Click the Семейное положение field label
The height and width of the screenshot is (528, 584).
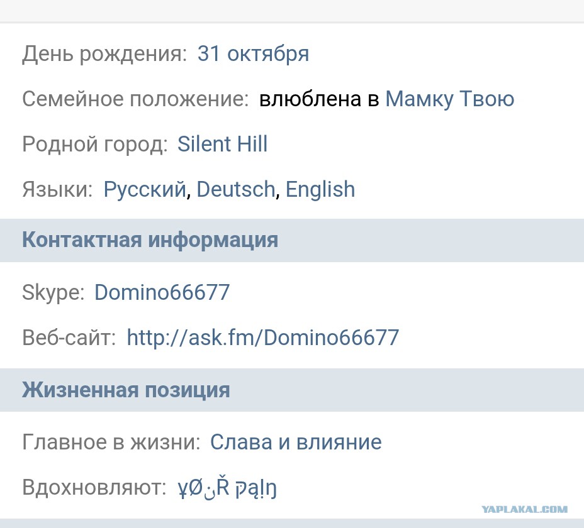[135, 99]
